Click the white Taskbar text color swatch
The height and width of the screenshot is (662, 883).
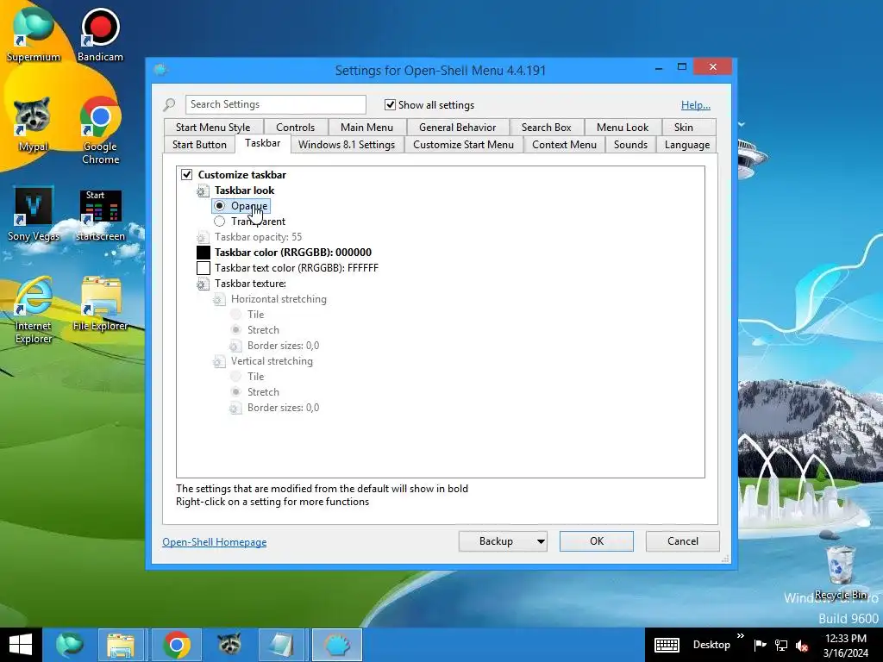coord(204,268)
